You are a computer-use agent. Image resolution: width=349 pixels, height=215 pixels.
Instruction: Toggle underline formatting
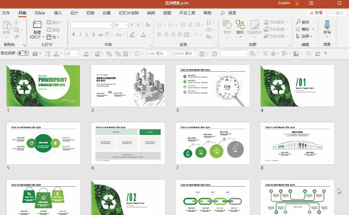(x=87, y=34)
